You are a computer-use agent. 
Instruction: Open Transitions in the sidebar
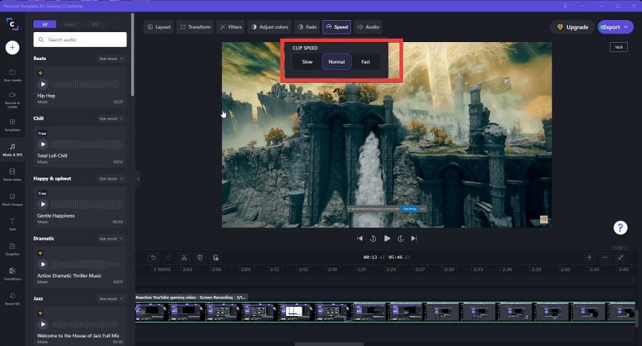click(x=12, y=274)
